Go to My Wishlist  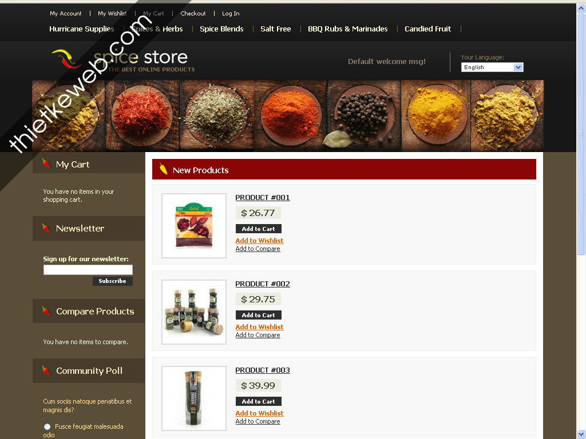pos(112,14)
